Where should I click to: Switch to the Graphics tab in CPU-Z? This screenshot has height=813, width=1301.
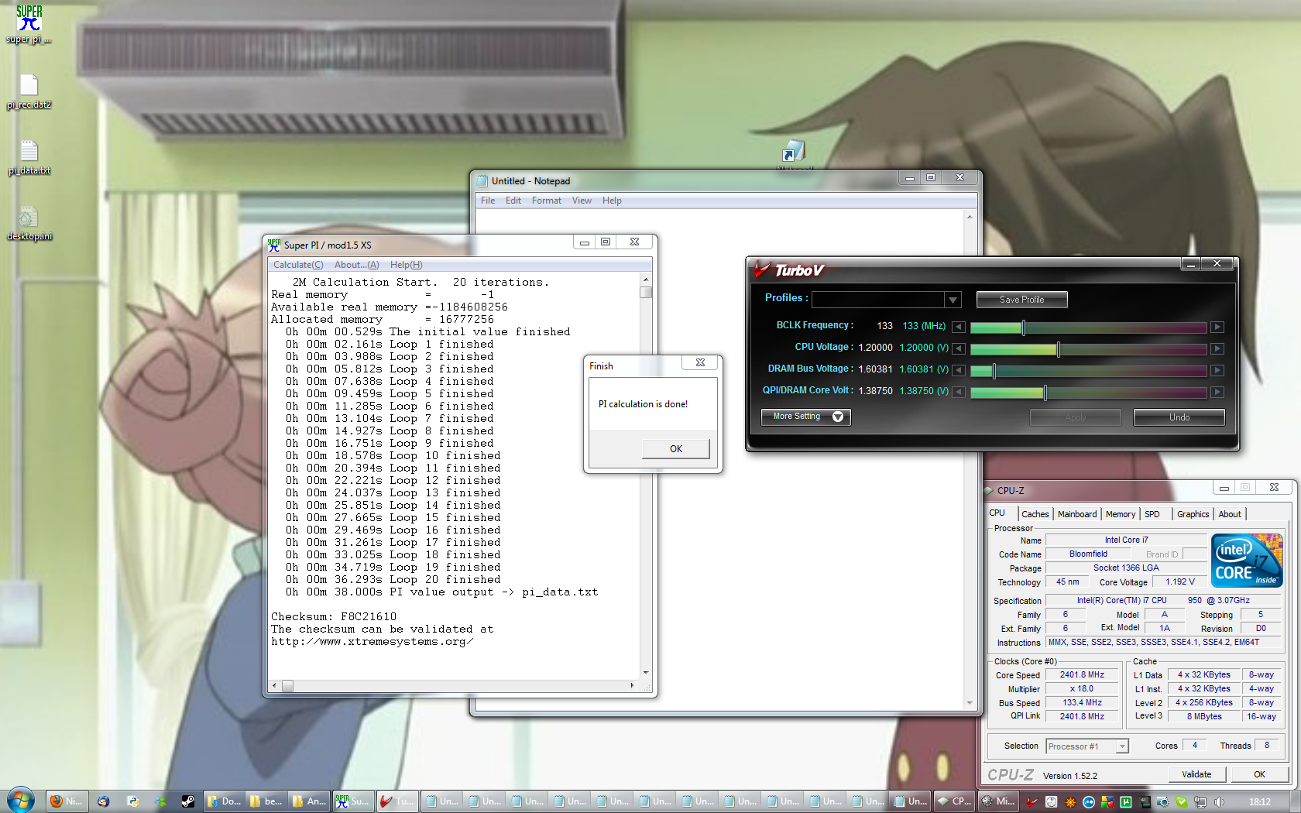(x=1193, y=514)
